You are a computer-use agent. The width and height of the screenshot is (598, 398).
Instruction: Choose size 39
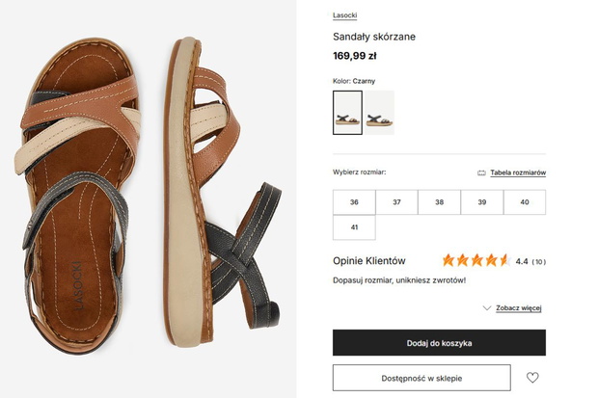click(x=482, y=202)
